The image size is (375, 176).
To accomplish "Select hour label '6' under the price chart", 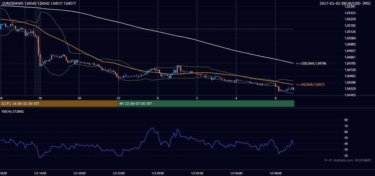I will pos(276,98).
